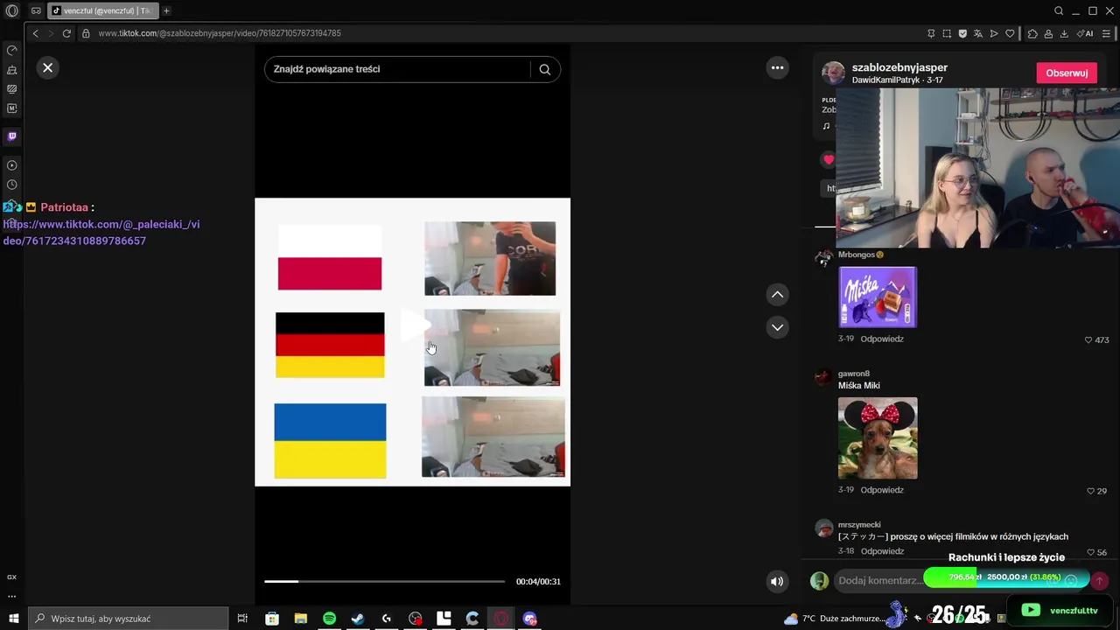Like mrszymecki comment with 56 likes
This screenshot has width=1120, height=630.
coord(1090,552)
